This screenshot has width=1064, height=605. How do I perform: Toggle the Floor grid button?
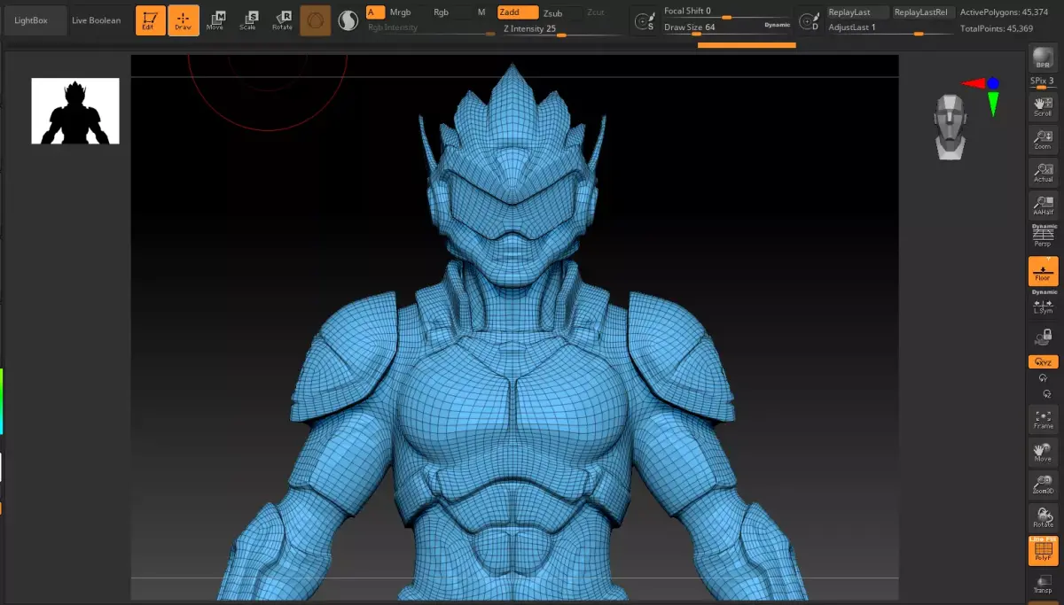1043,271
